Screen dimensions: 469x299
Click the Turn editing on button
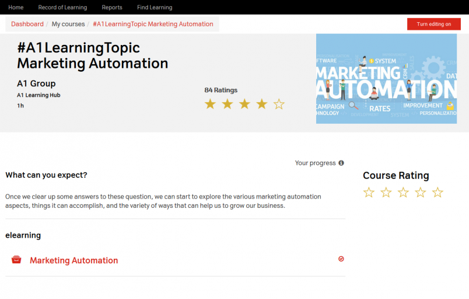pyautogui.click(x=433, y=24)
